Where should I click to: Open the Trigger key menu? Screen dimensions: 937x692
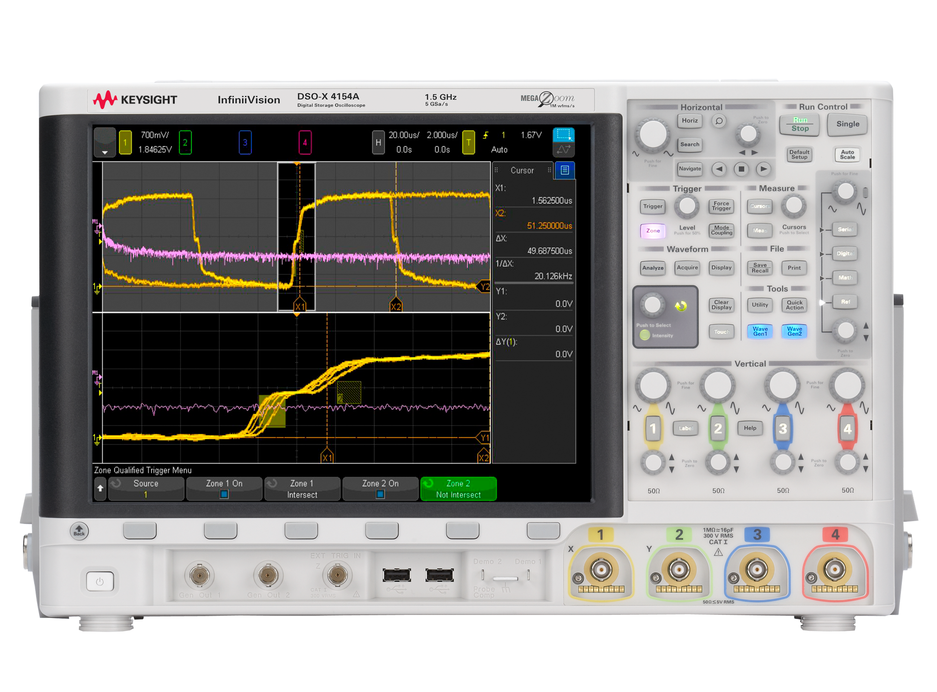coord(653,206)
